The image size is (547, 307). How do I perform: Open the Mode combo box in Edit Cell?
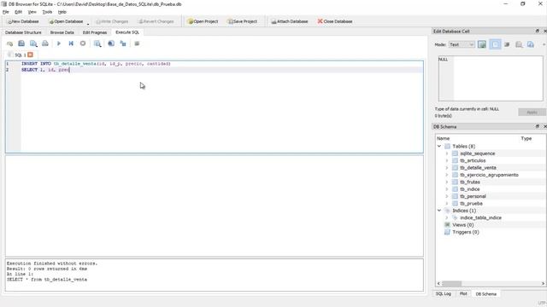click(462, 44)
